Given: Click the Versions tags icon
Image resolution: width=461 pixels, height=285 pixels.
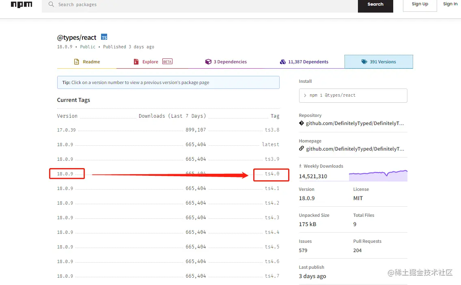Looking at the screenshot, I should [364, 62].
